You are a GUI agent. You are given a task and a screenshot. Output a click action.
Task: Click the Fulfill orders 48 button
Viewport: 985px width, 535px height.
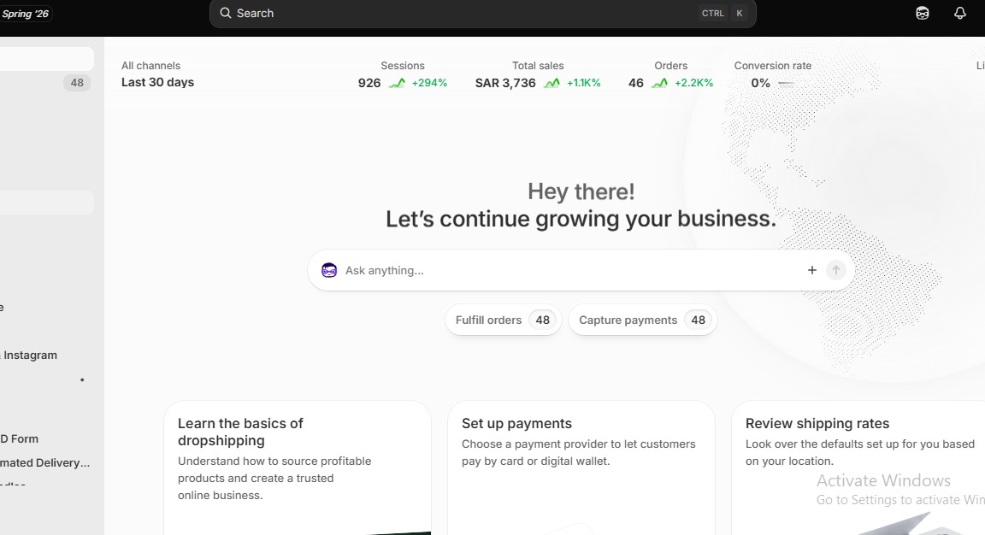[x=503, y=320]
